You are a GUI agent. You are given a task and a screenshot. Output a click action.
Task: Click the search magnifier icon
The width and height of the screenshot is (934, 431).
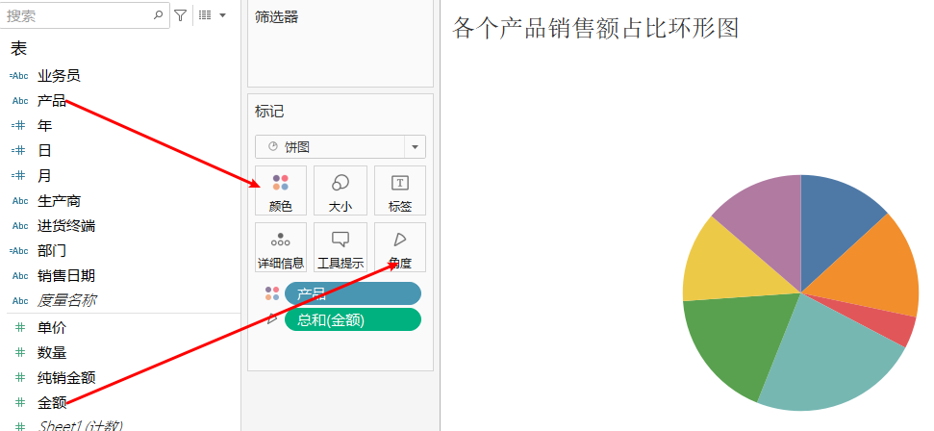pos(159,15)
